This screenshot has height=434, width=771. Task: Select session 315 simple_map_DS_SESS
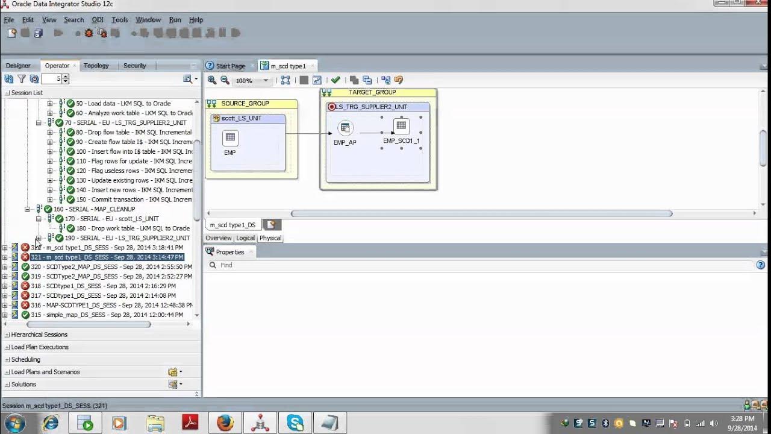(107, 315)
